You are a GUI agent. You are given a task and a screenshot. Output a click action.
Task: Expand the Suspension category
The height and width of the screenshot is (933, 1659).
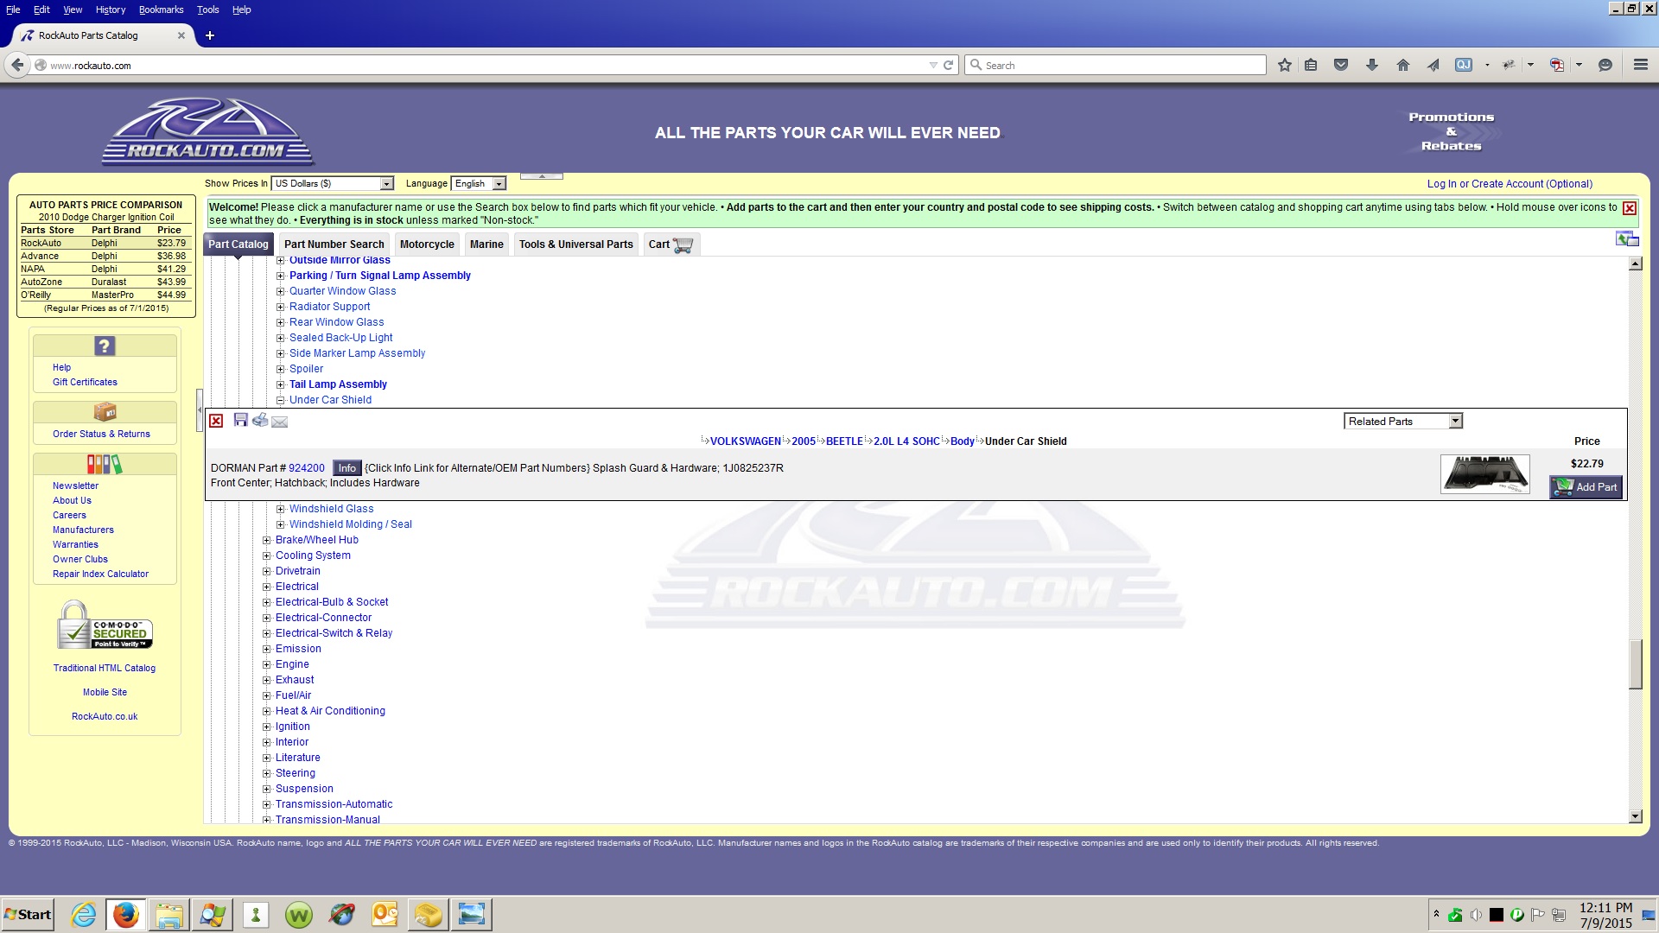coord(266,789)
